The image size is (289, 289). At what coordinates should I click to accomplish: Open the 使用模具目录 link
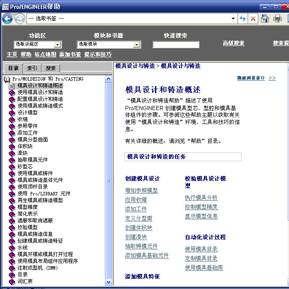coord(201,249)
